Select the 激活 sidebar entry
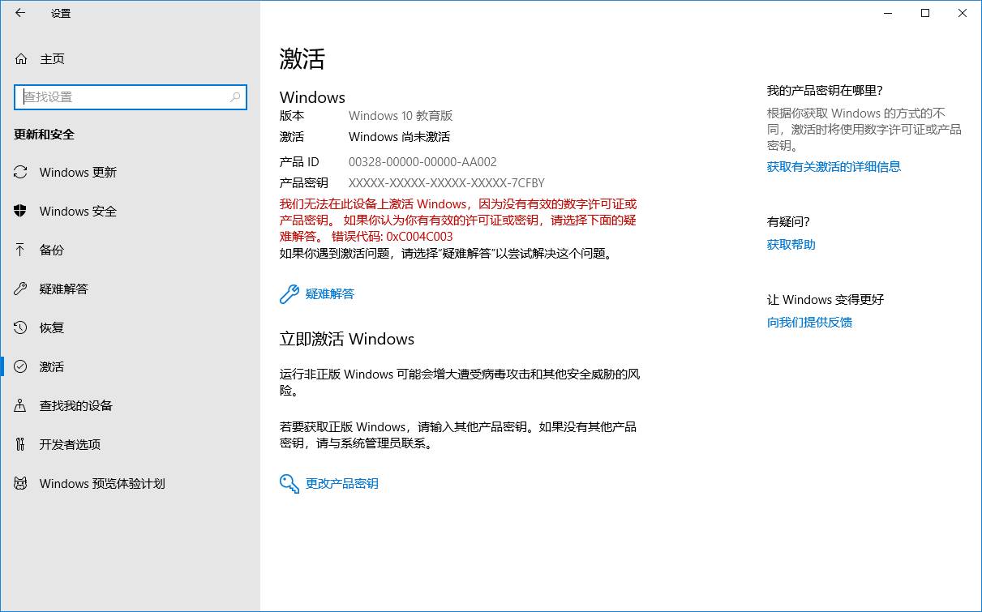 click(x=130, y=366)
